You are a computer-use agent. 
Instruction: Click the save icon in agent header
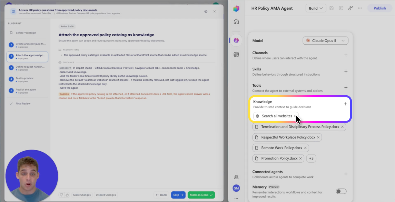pos(332,8)
